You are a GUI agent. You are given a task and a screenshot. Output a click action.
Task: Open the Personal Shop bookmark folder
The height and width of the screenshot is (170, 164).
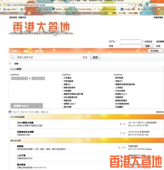pyautogui.click(x=85, y=9)
